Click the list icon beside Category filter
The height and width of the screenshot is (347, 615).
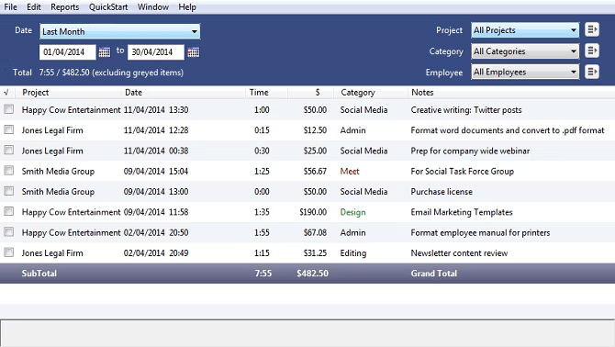pyautogui.click(x=591, y=50)
